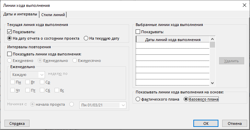Select the custom start date radio button

coord(72,104)
